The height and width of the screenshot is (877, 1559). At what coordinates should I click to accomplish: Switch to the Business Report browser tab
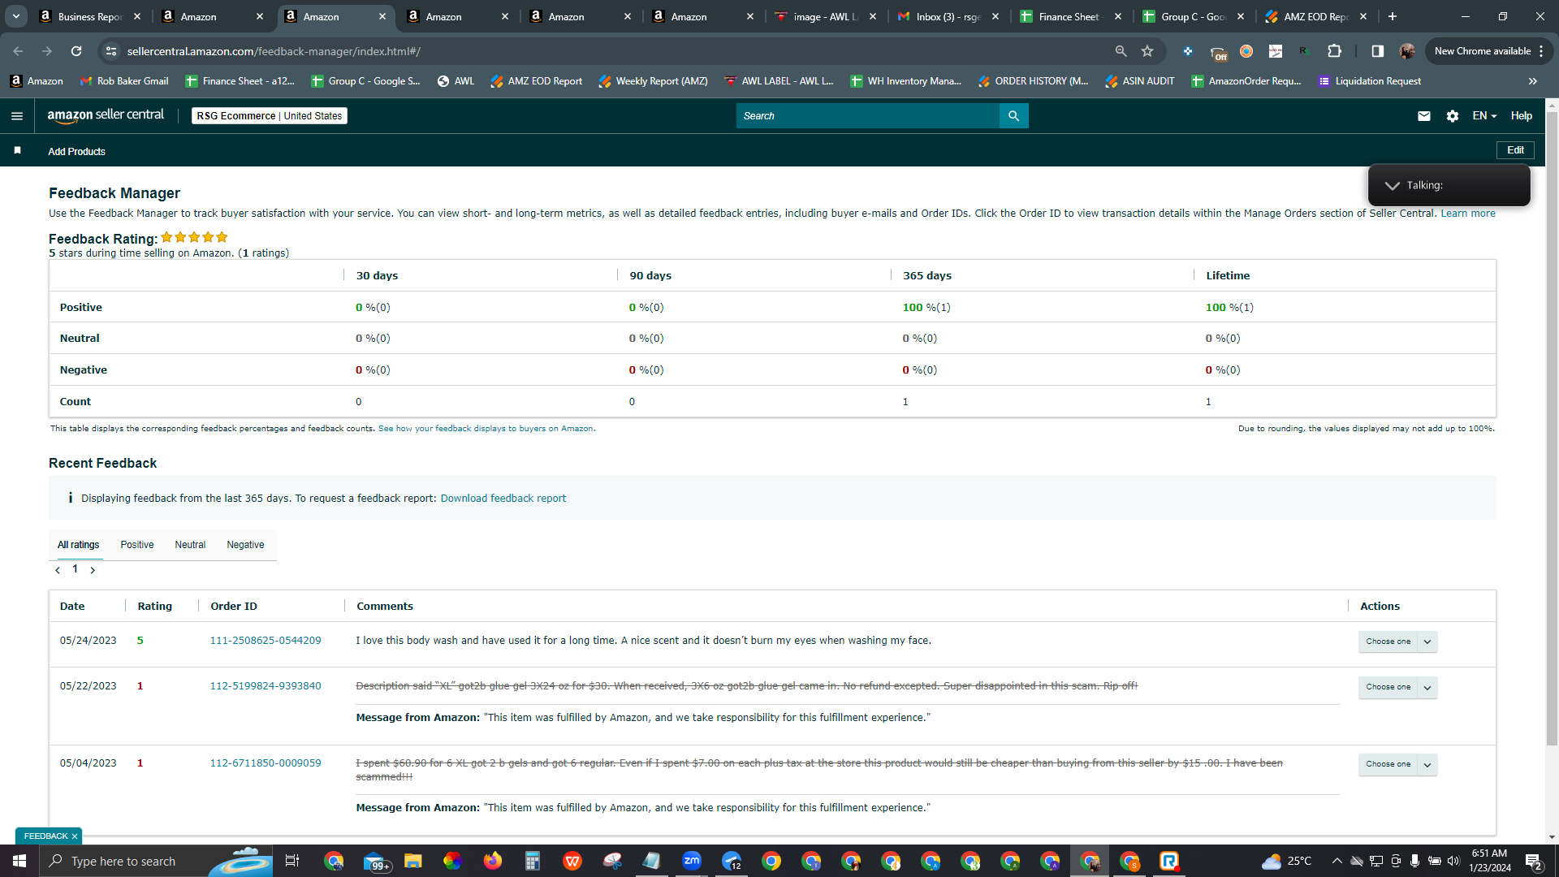click(89, 16)
